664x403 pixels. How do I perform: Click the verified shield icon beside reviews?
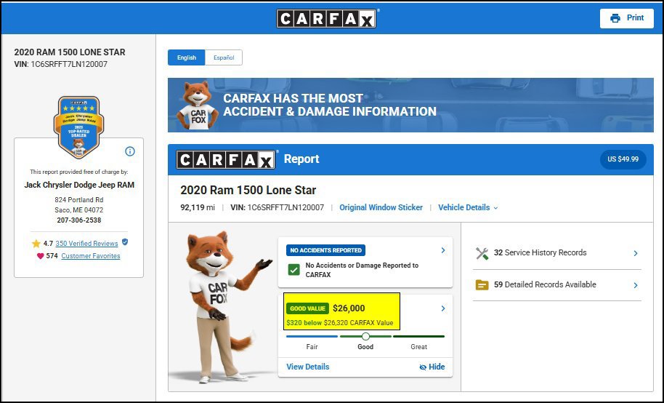click(125, 242)
